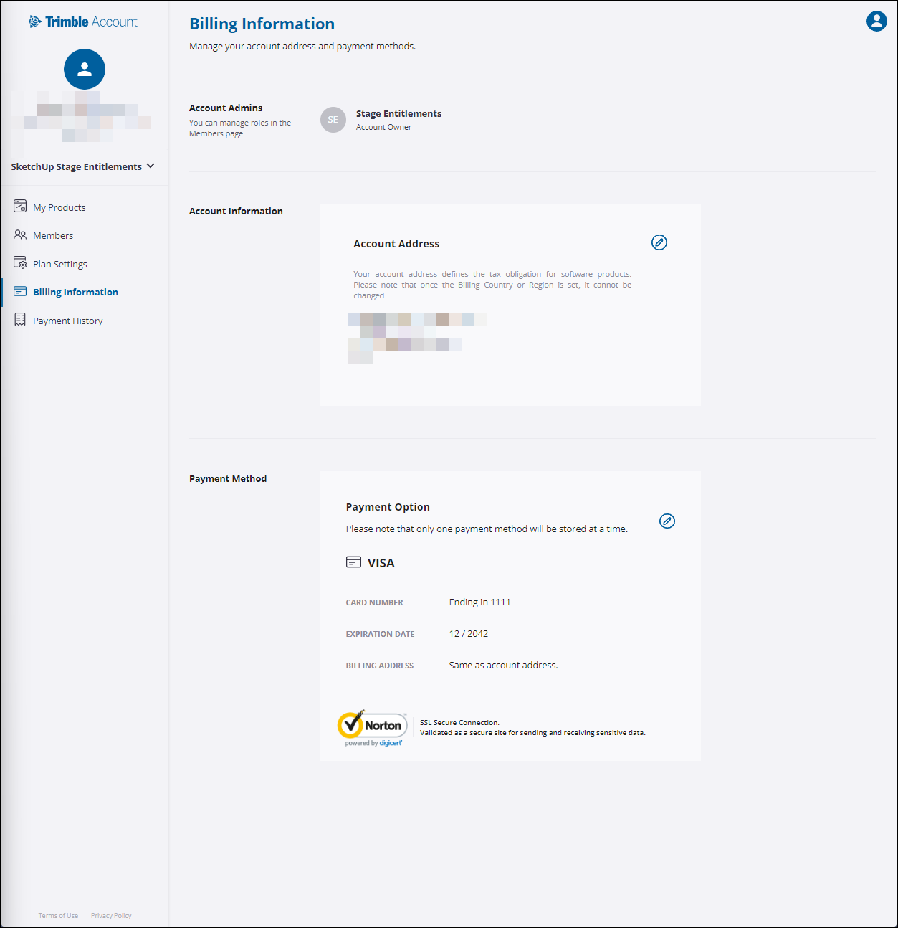This screenshot has height=928, width=898.
Task: Open Payment History using its receipt icon
Action: (x=19, y=320)
